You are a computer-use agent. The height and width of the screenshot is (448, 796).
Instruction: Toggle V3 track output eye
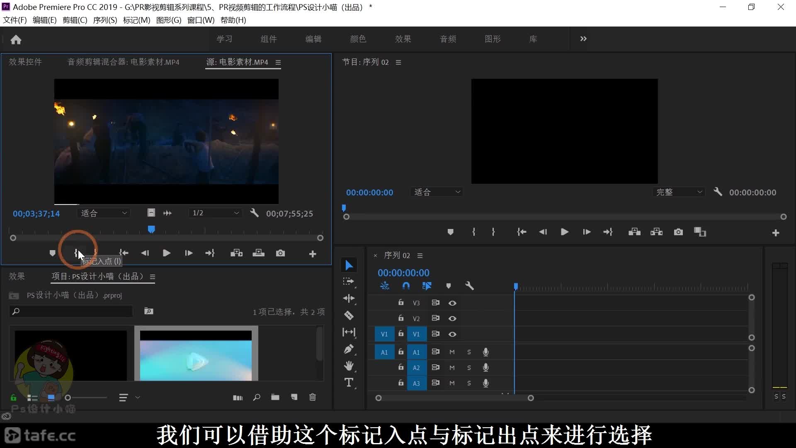pyautogui.click(x=452, y=303)
